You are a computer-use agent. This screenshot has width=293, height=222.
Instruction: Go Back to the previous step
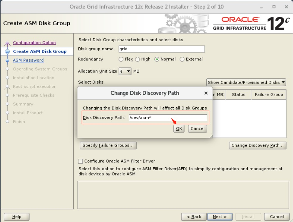point(194,217)
